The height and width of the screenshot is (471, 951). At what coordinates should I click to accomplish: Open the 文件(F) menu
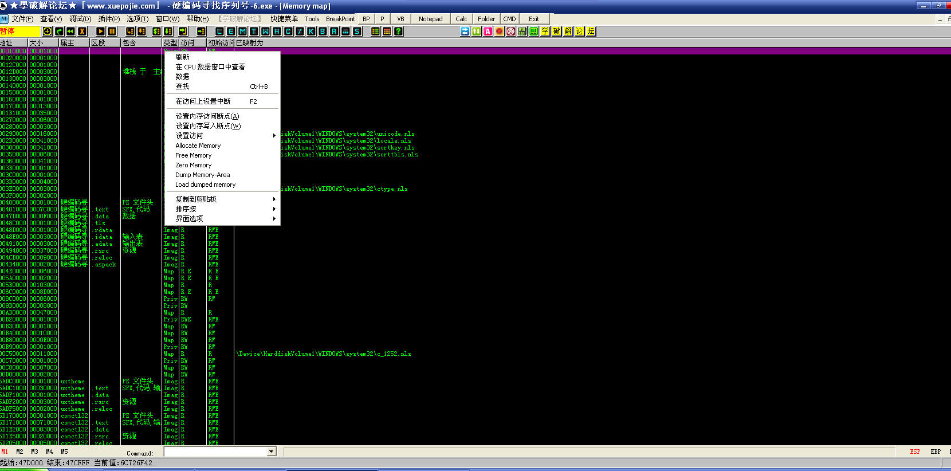(x=22, y=19)
